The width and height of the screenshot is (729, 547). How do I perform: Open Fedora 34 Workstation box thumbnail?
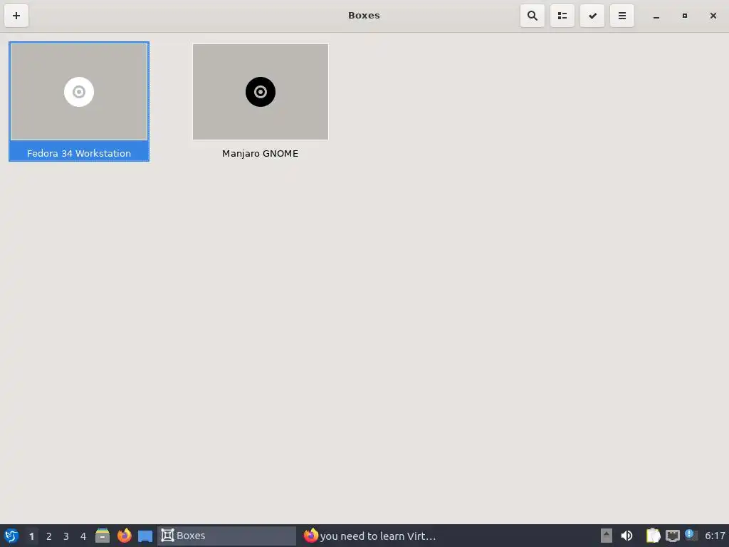(79, 92)
